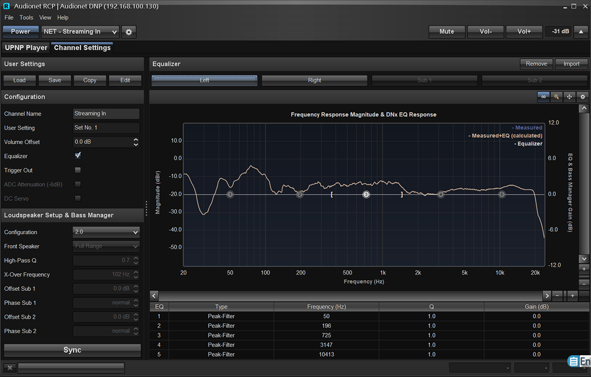Select EQ node 1 on the graph
The width and height of the screenshot is (591, 377).
click(x=230, y=194)
